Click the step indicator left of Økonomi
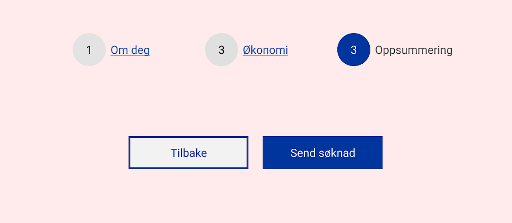 [x=221, y=50]
